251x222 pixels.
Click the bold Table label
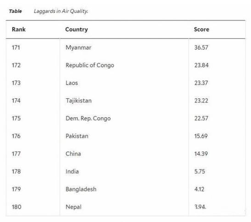(x=15, y=11)
